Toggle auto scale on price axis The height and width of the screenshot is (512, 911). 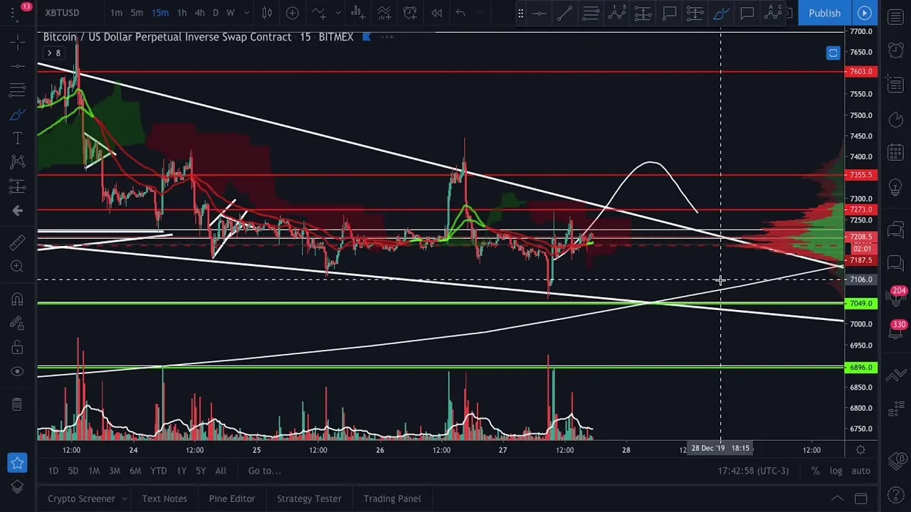pyautogui.click(x=860, y=471)
